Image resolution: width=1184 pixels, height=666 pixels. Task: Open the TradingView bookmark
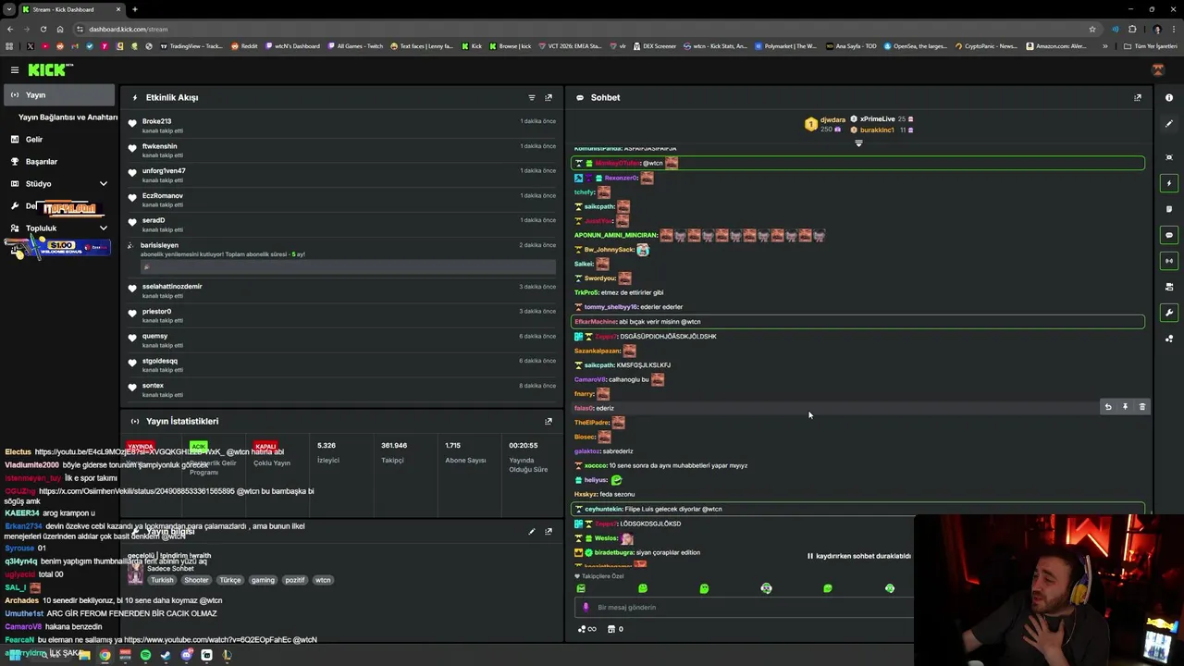click(x=191, y=46)
